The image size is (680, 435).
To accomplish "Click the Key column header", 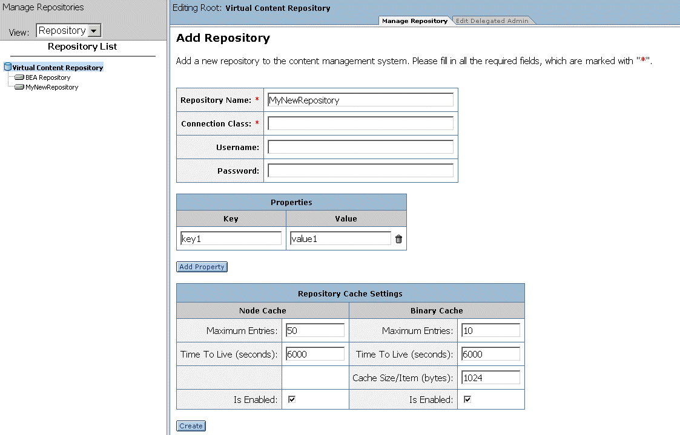I will (x=231, y=219).
